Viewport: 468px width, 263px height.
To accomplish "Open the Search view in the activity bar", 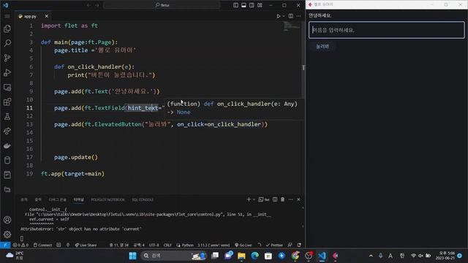I will [x=7, y=43].
